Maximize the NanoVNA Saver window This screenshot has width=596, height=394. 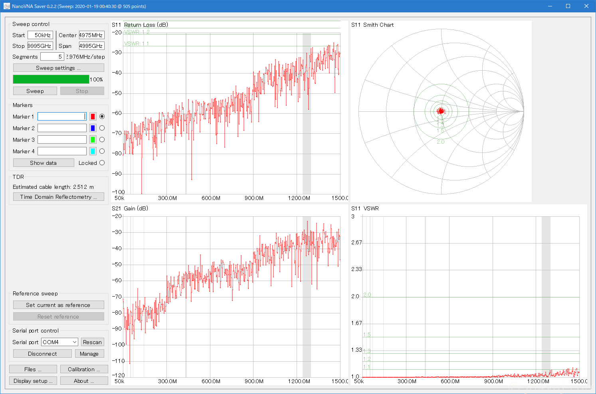pos(568,6)
